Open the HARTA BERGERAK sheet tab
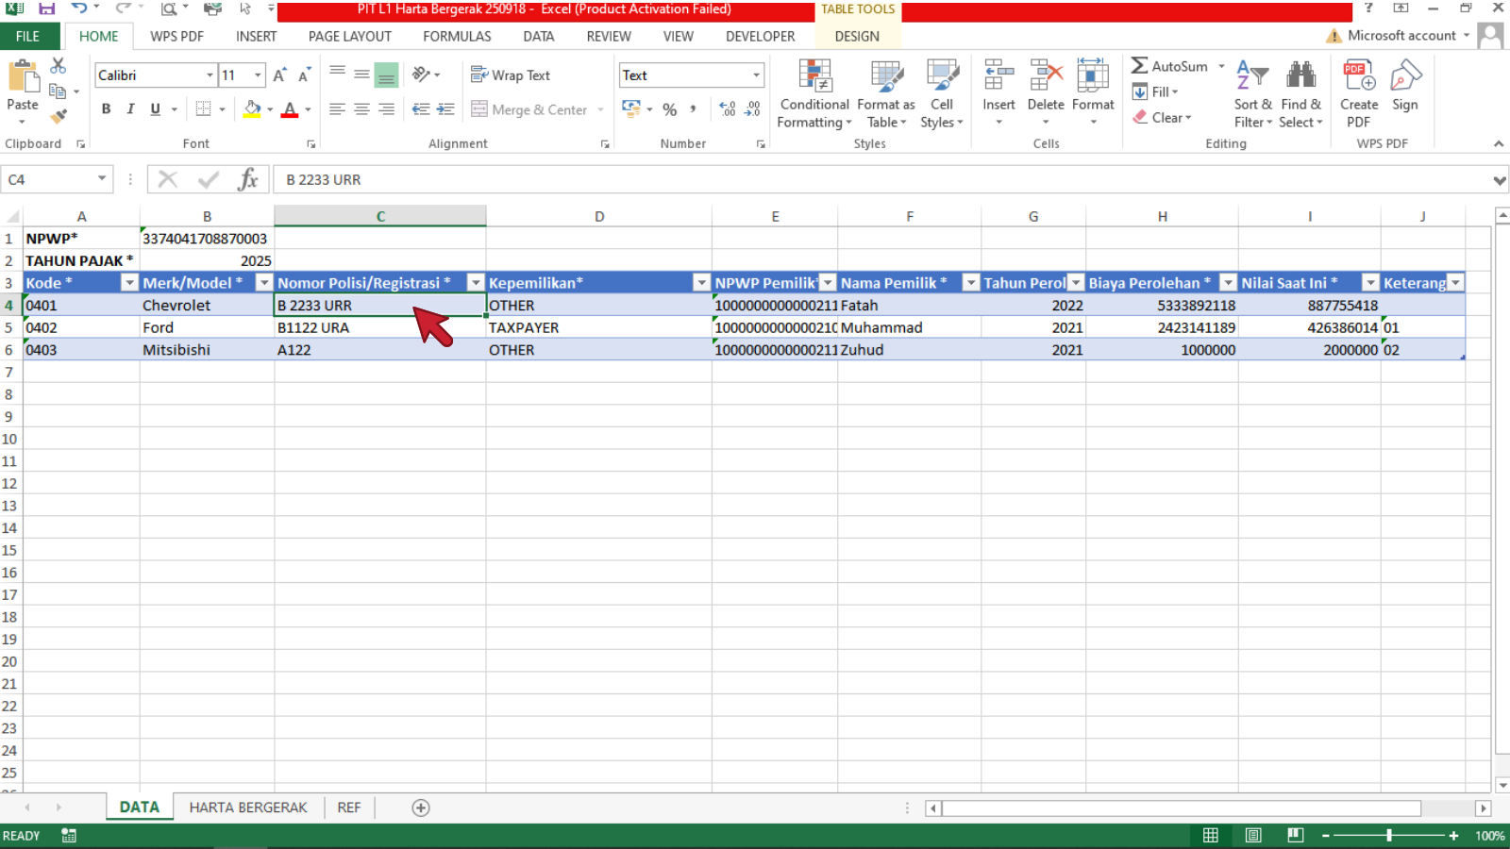The height and width of the screenshot is (849, 1510). (248, 807)
